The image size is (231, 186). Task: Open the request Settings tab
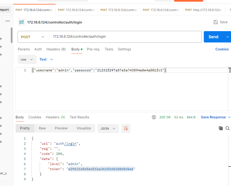(124, 49)
